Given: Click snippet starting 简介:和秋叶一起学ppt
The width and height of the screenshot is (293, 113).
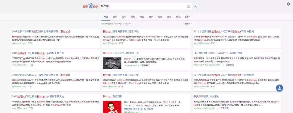Looking at the screenshot, I should click(x=152, y=104).
